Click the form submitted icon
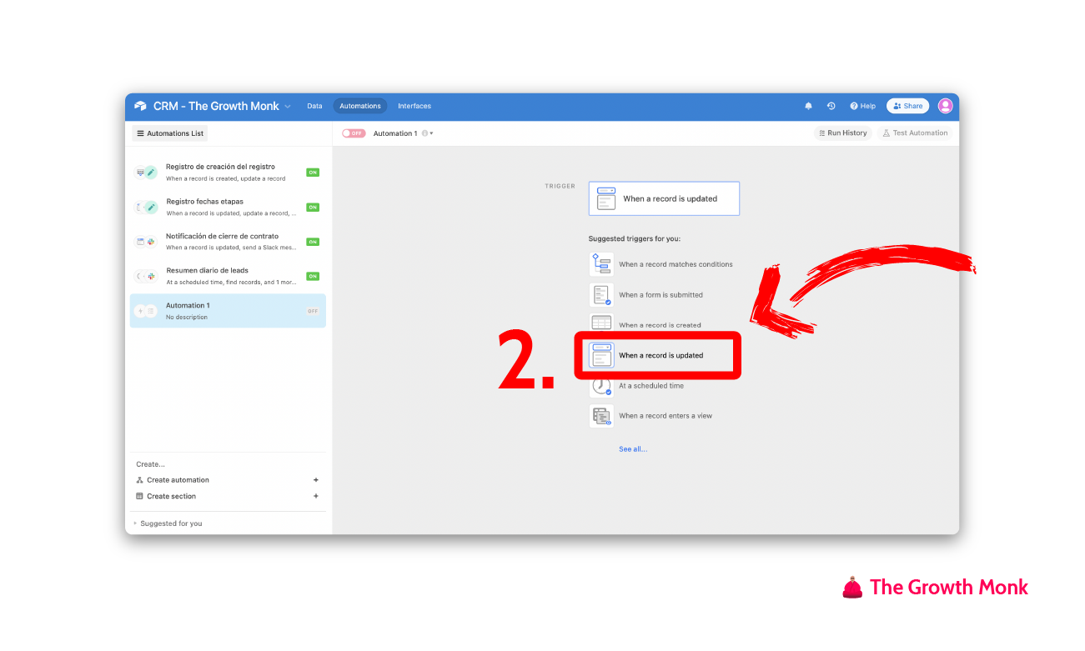This screenshot has height=651, width=1085. (601, 294)
